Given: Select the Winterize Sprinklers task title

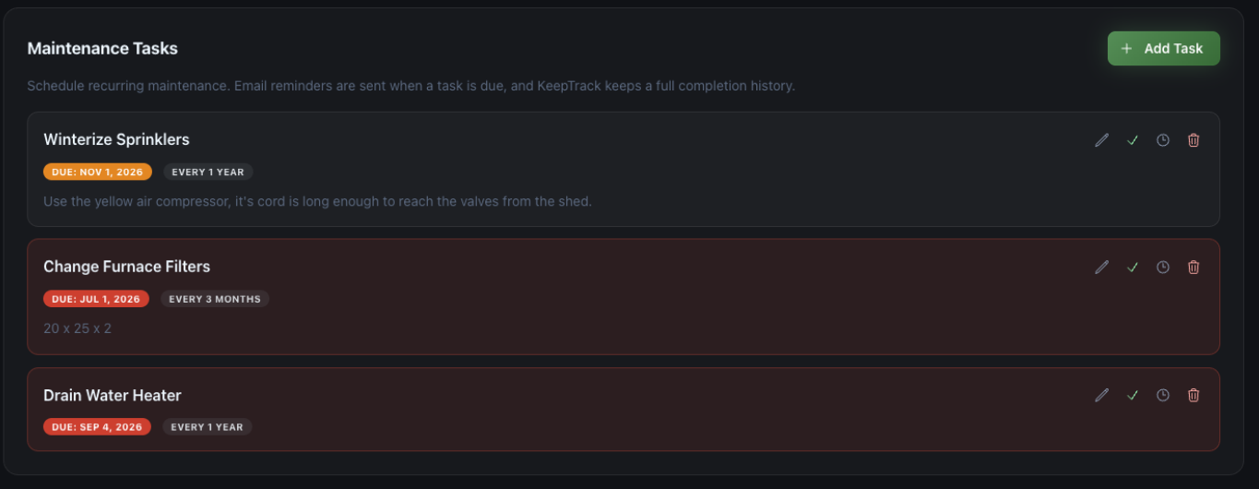Looking at the screenshot, I should coord(116,139).
